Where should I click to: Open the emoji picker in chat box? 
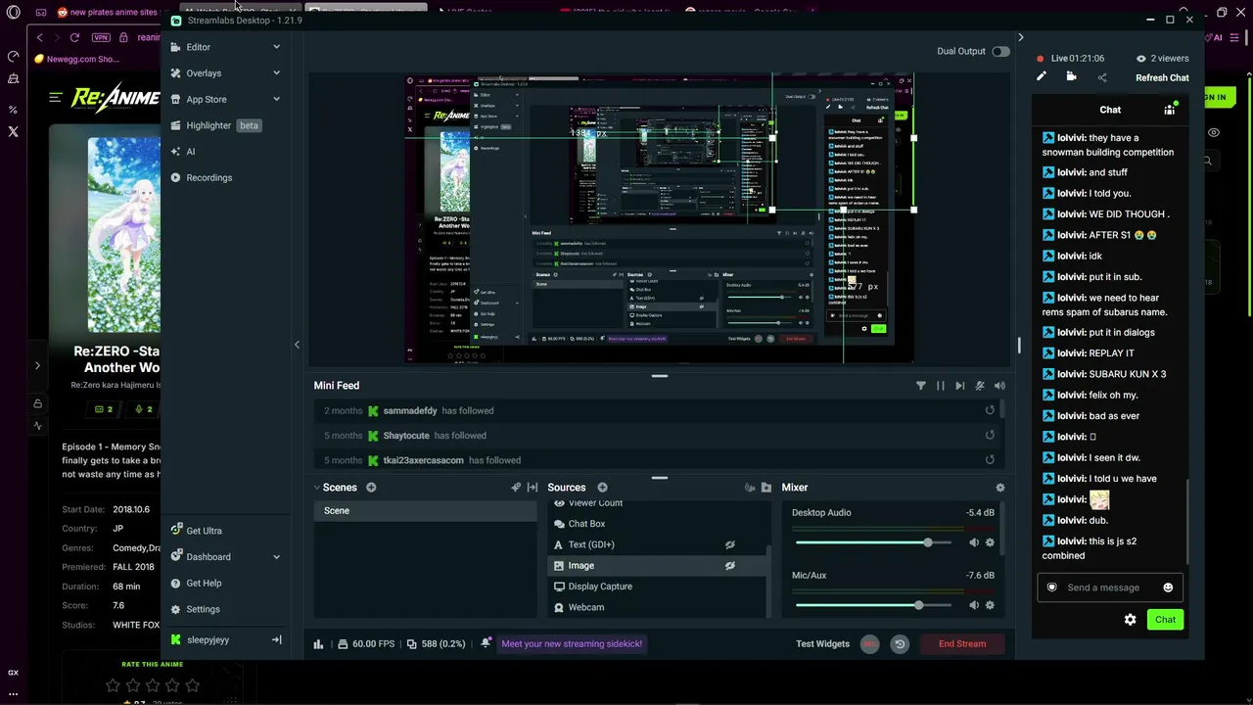[1168, 587]
